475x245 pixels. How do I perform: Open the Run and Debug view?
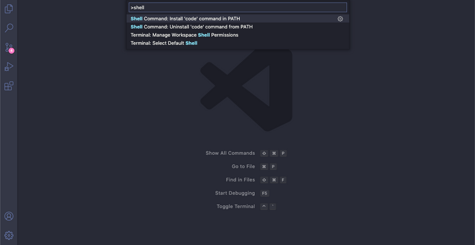(x=9, y=67)
